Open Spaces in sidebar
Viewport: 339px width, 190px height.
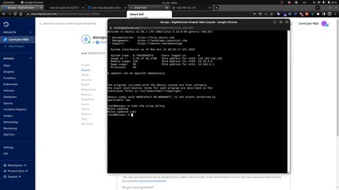pos(8,103)
